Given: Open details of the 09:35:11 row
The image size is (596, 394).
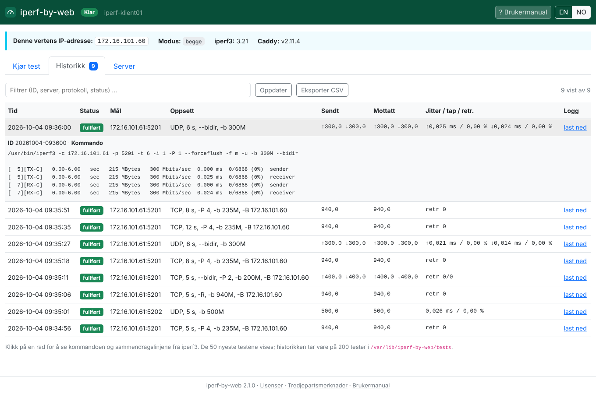Looking at the screenshot, I should 298,278.
